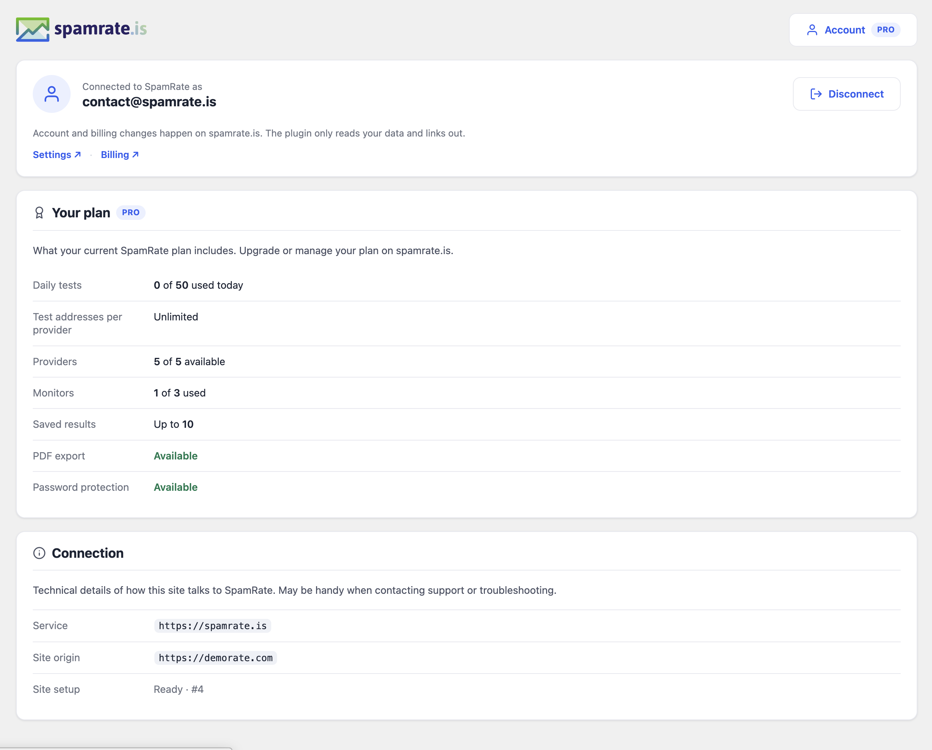Open the Billing external link
932x750 pixels.
point(120,155)
